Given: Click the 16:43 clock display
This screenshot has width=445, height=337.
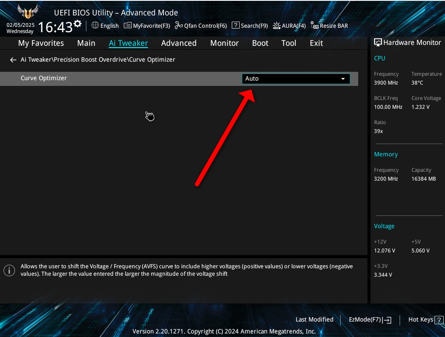Looking at the screenshot, I should [x=56, y=27].
